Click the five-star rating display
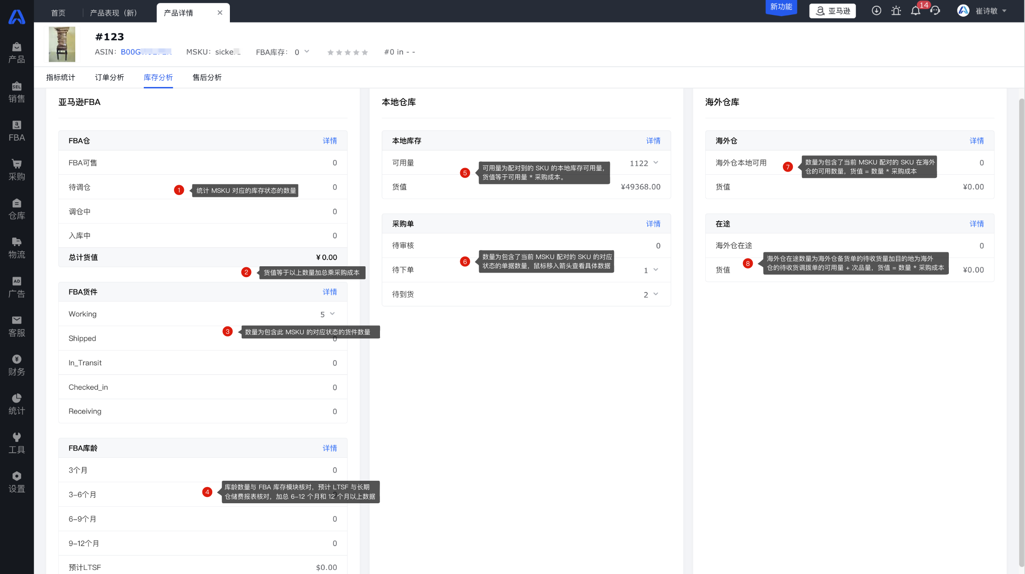 pos(348,52)
